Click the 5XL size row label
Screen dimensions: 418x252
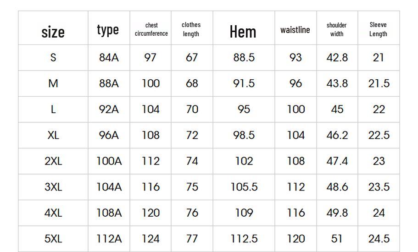53,239
